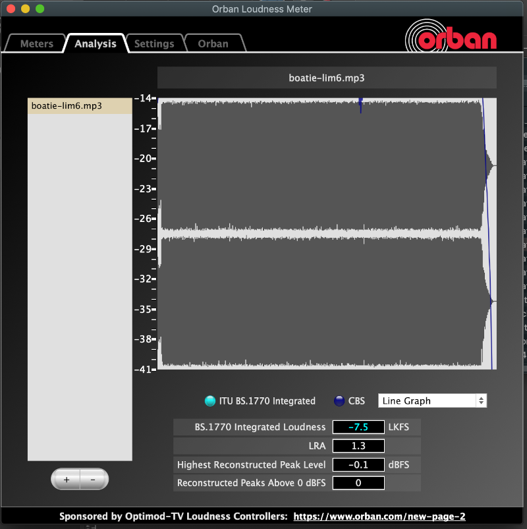The height and width of the screenshot is (529, 527).
Task: Open the Line Graph dropdown
Action: [432, 401]
